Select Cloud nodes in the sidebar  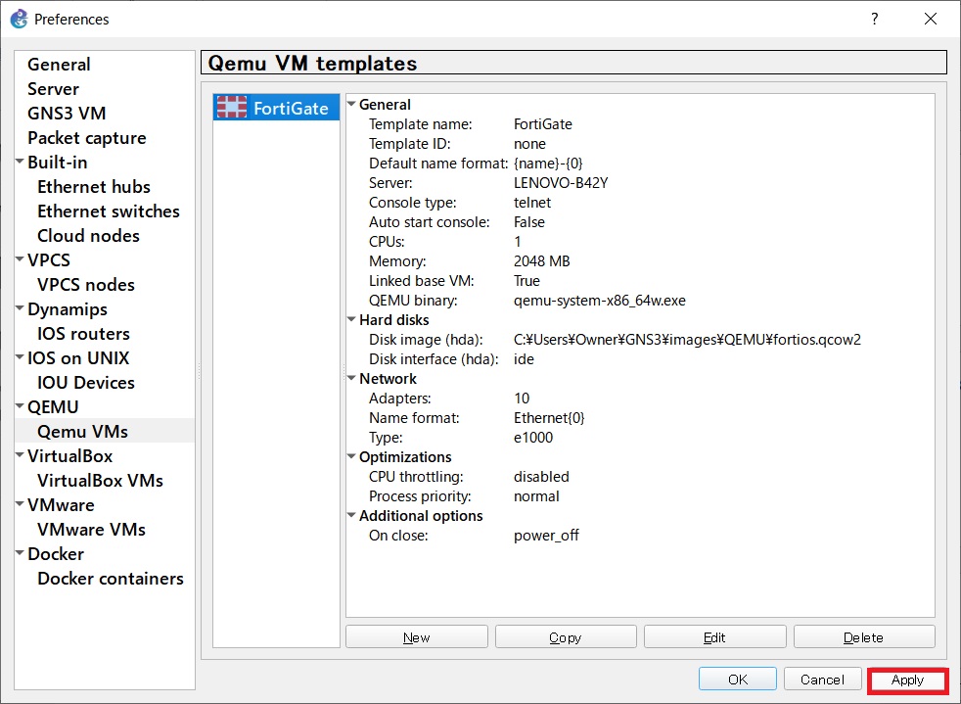(x=88, y=236)
